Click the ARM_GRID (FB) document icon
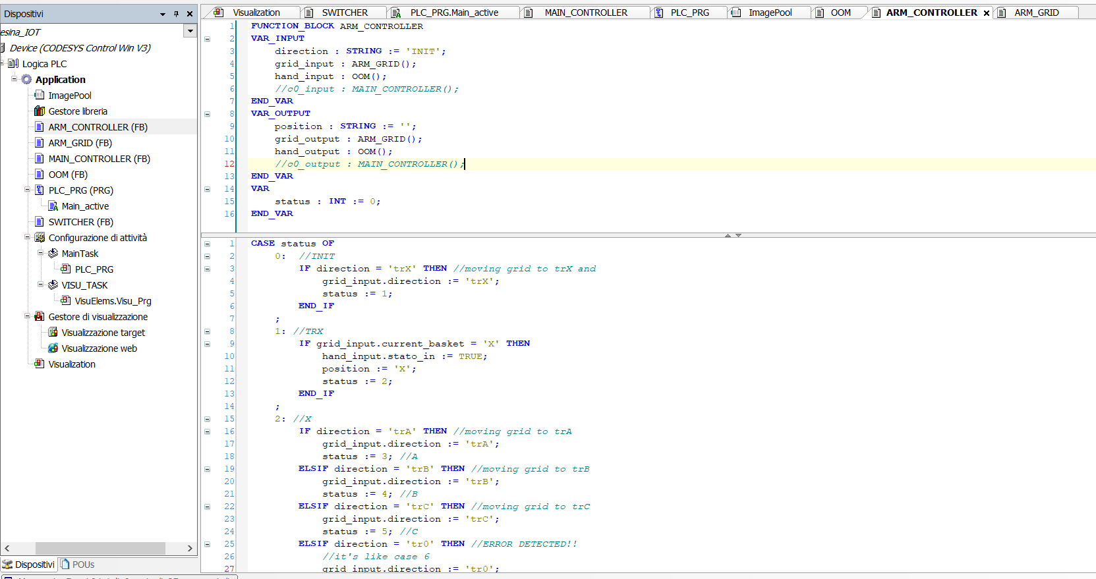Viewport: 1096px width, 579px height. (x=40, y=143)
